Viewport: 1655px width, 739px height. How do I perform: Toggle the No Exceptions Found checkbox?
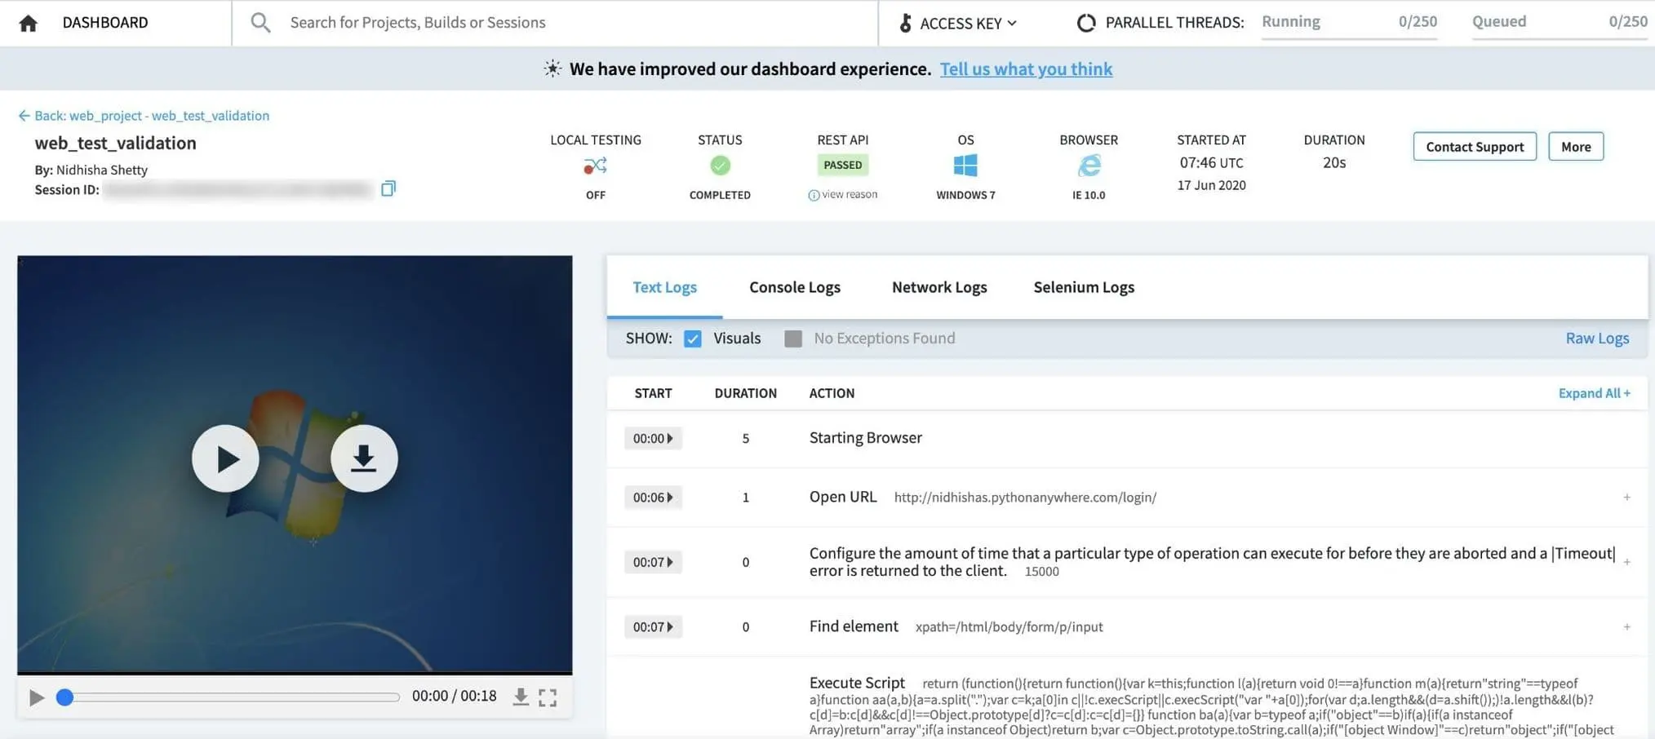[x=793, y=339]
